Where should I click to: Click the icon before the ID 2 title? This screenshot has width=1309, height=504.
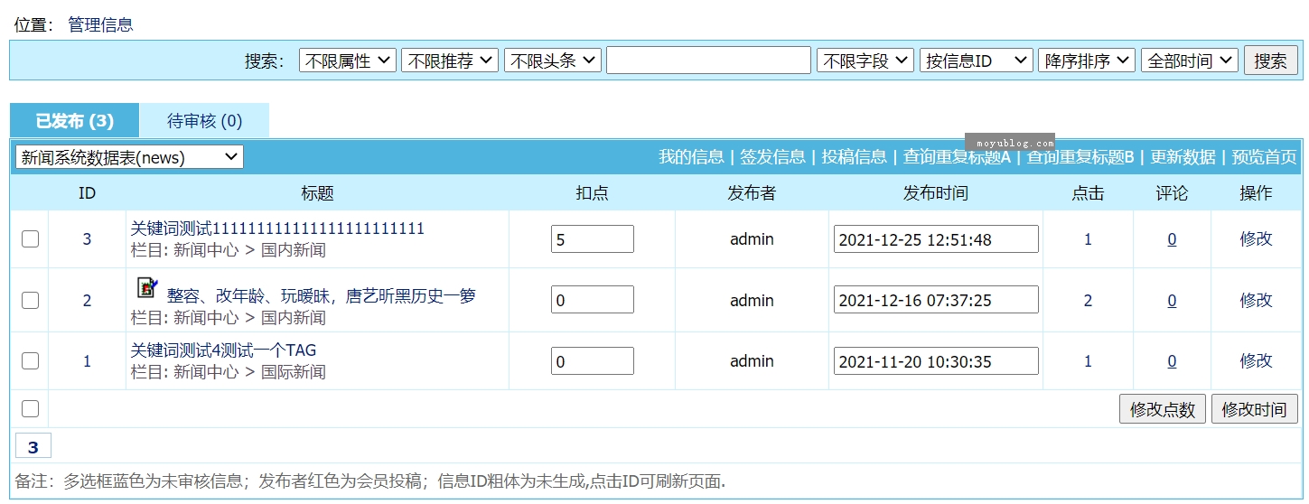pos(146,288)
